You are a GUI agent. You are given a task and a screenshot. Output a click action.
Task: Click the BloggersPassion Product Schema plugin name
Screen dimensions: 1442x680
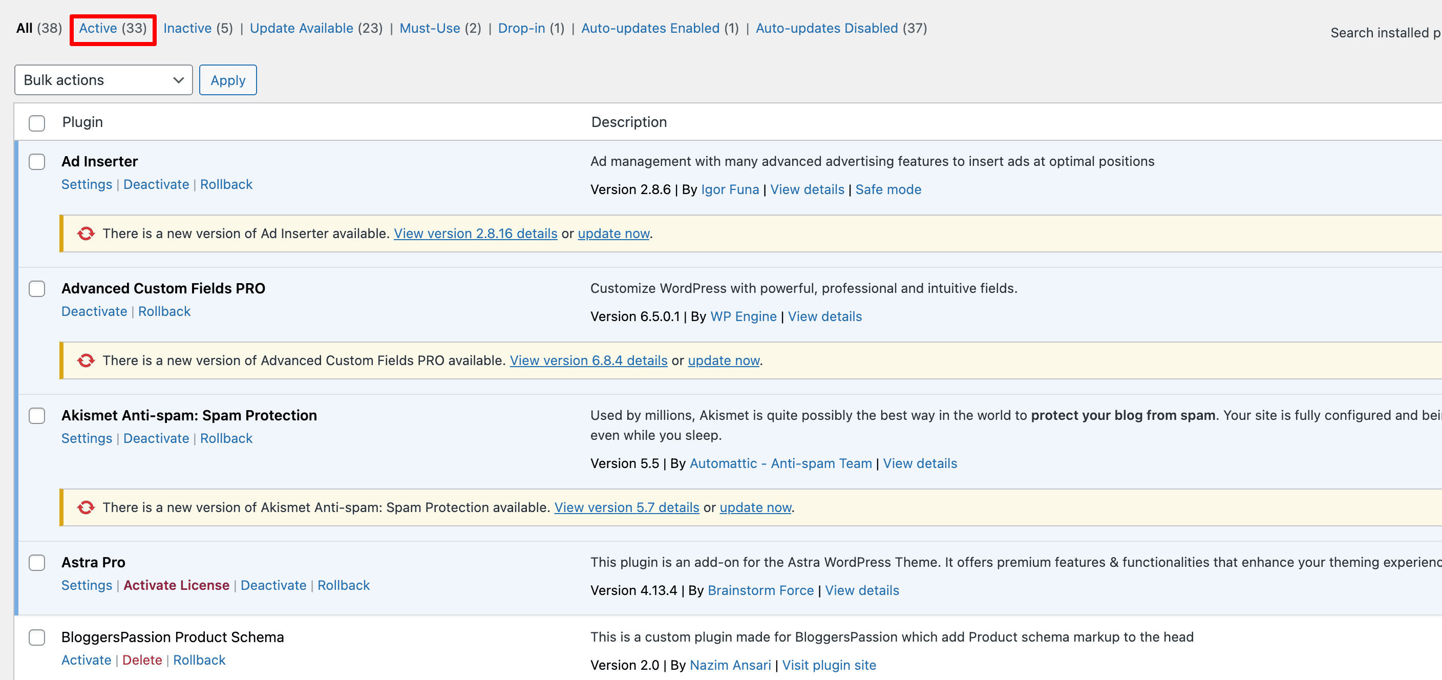[x=173, y=637]
